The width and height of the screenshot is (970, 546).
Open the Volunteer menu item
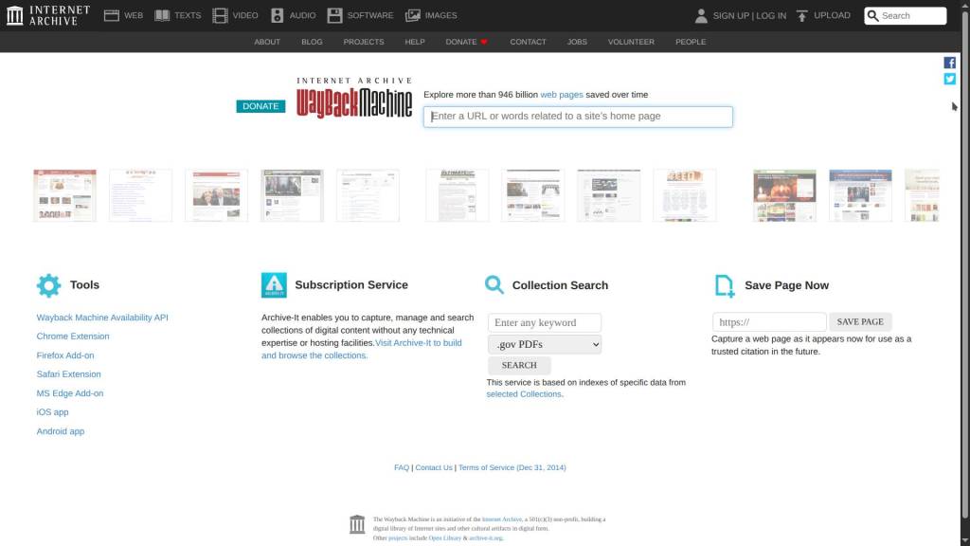click(631, 42)
